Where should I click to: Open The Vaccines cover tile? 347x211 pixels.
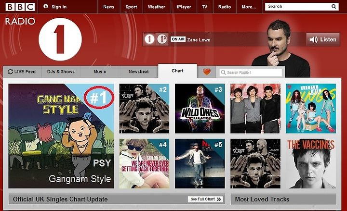(x=311, y=163)
